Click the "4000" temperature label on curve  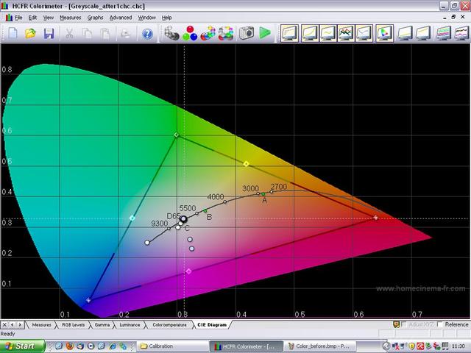tap(216, 197)
